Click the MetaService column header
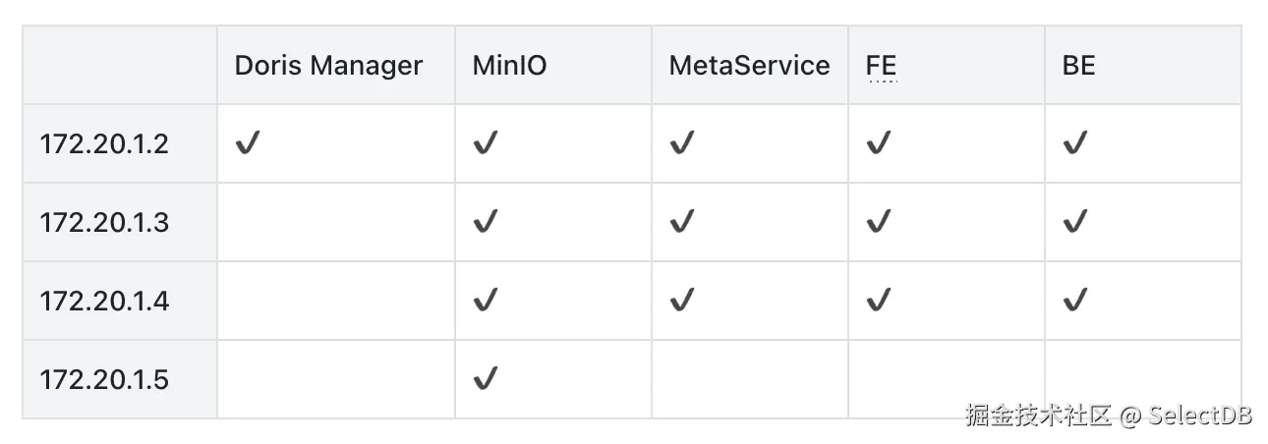Viewport: 1268px width, 444px height. pos(749,66)
